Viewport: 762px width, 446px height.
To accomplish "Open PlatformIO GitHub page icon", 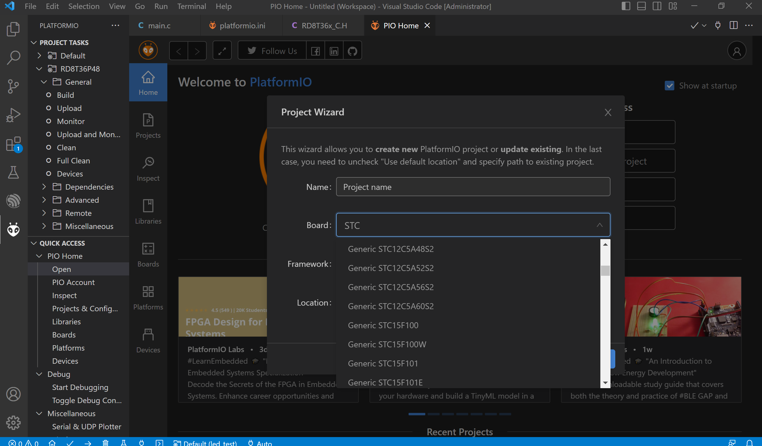I will pyautogui.click(x=352, y=51).
